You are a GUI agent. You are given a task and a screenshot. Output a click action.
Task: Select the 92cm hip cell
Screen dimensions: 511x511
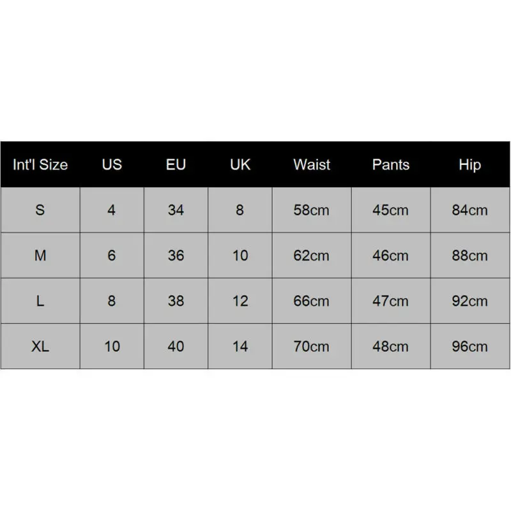click(x=469, y=301)
